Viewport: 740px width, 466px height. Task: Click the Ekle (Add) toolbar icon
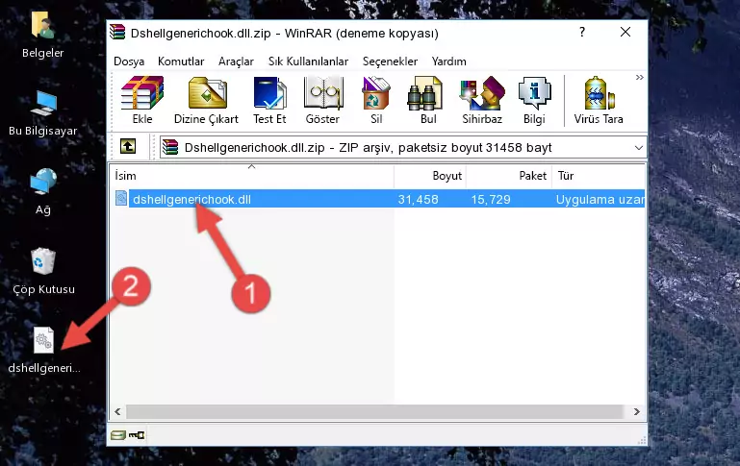142,100
